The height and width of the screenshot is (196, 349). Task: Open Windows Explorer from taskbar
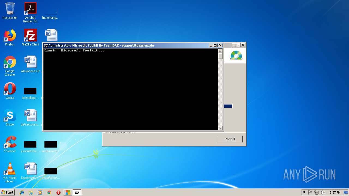pos(31,192)
